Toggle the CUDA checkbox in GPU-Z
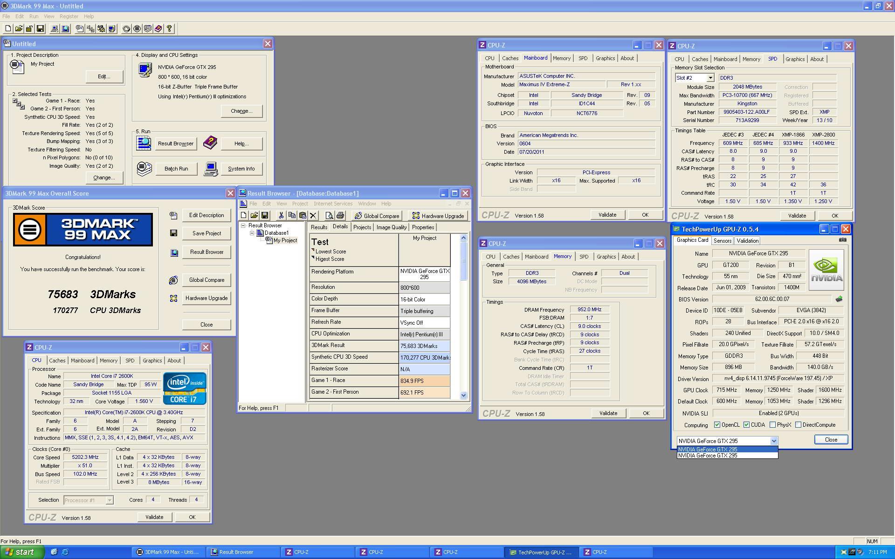Viewport: 895px width, 559px height. tap(746, 425)
